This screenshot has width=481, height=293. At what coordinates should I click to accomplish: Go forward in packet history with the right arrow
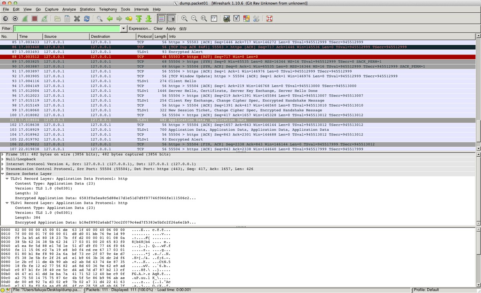(x=119, y=18)
